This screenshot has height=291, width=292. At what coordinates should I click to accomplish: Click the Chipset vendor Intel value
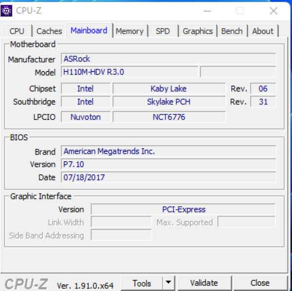pyautogui.click(x=86, y=88)
